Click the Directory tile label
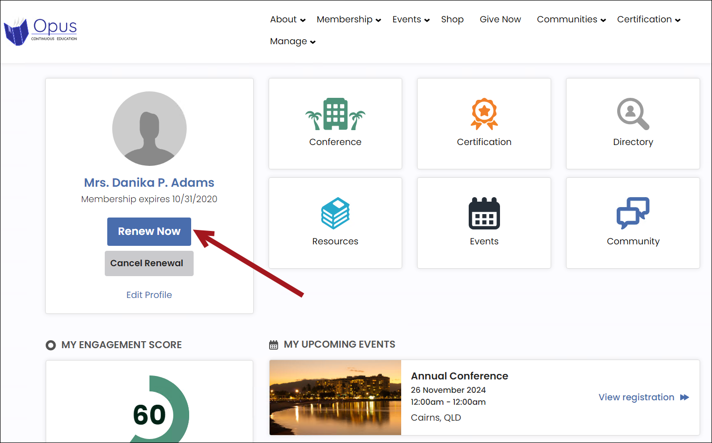 coord(633,142)
